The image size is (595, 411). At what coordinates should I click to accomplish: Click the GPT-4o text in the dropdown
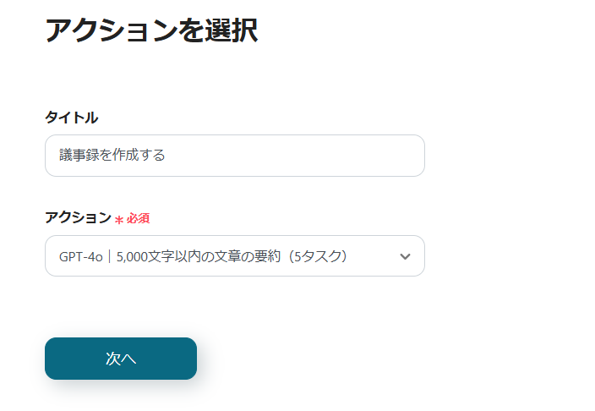click(x=80, y=256)
